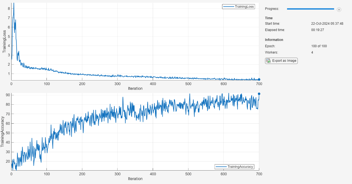Click the epoch value 100 of 100

(319, 46)
